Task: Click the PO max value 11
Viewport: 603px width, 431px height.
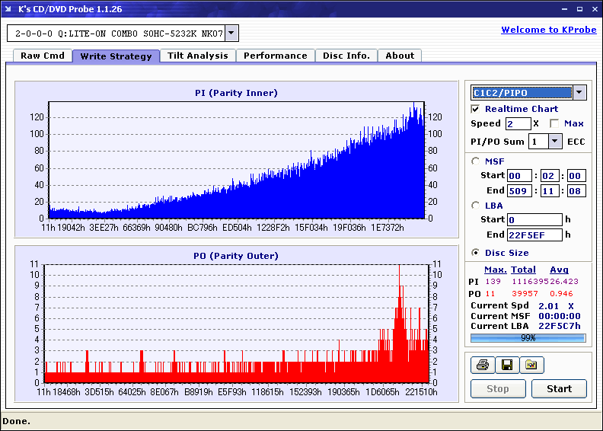Action: tap(490, 294)
